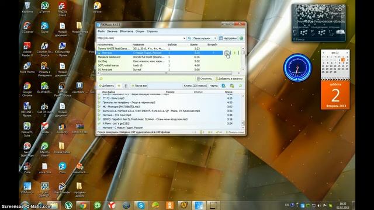The width and height of the screenshot is (374, 210).
Task: Click the blue document icon after Чарты
Action: (223, 86)
